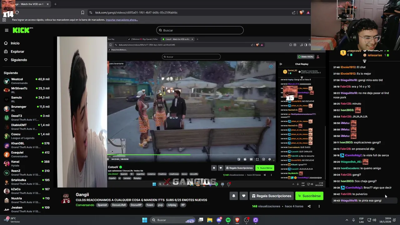Open Explorar in the sidebar
The width and height of the screenshot is (400, 225).
pyautogui.click(x=17, y=52)
